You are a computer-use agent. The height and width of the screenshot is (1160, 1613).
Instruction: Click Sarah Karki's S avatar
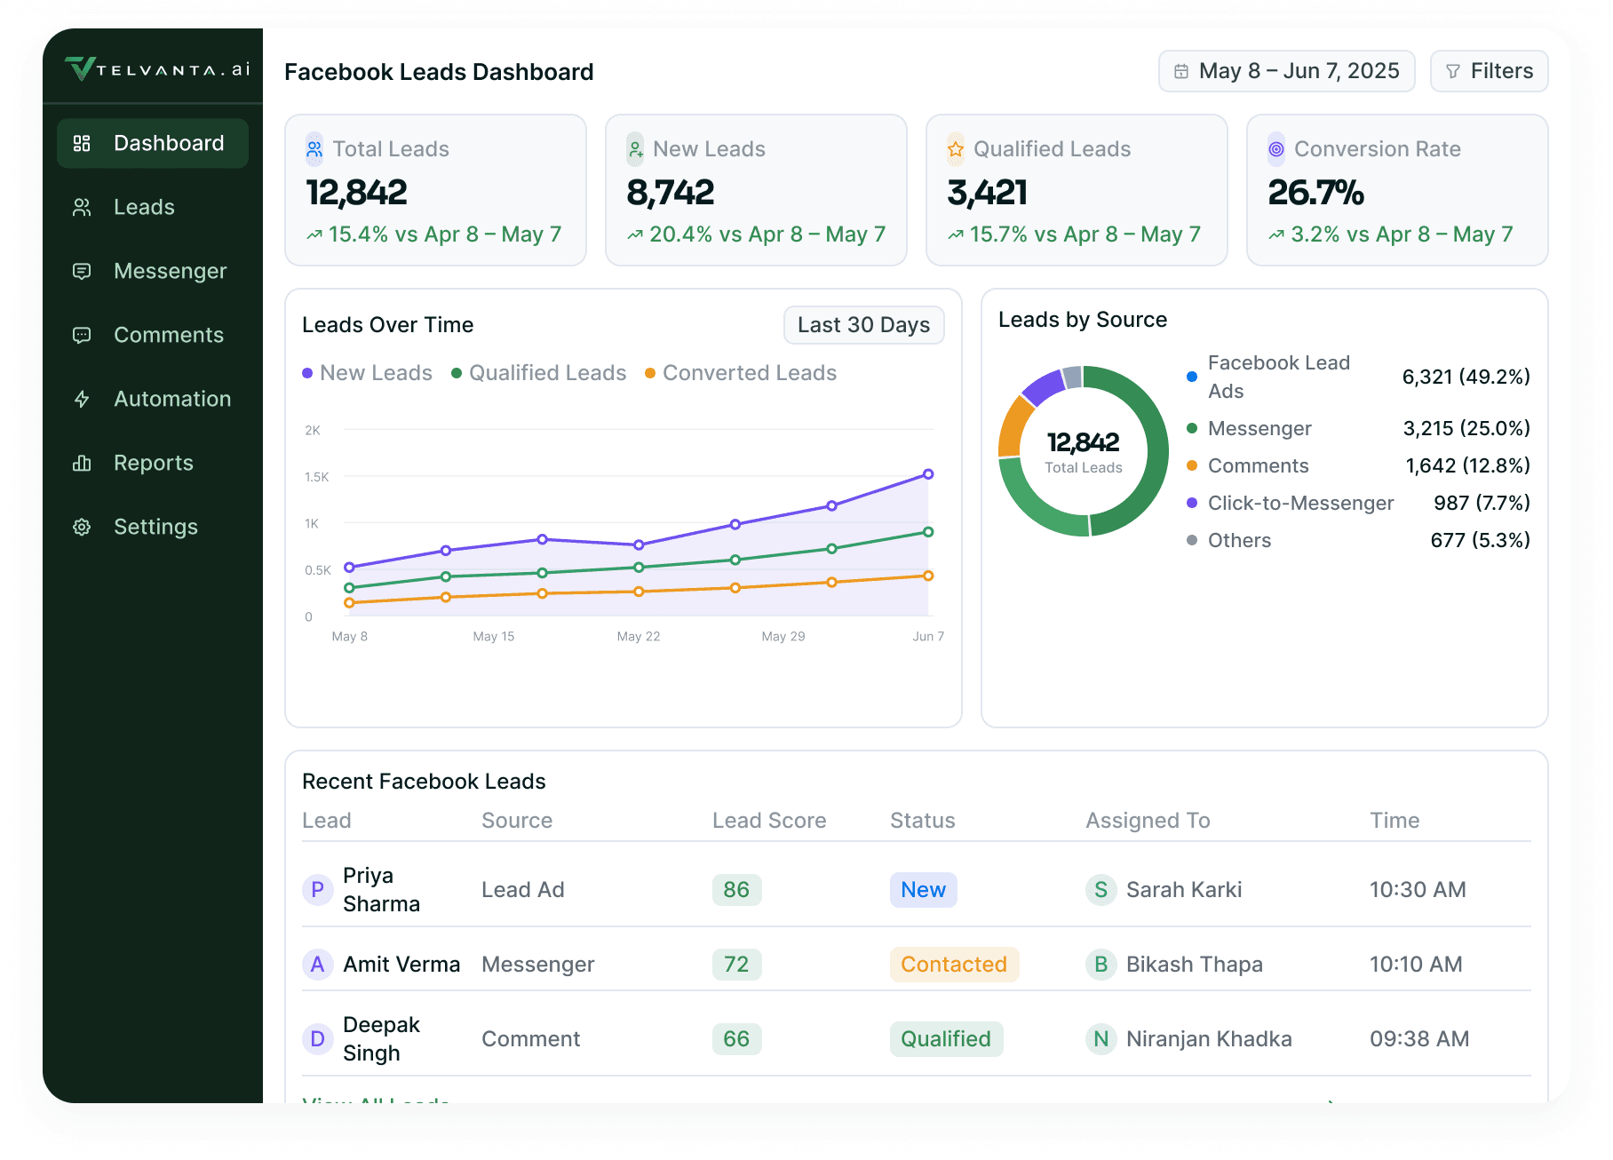pos(1100,890)
